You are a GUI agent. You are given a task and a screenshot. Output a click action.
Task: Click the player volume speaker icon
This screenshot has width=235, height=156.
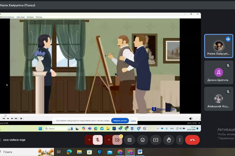[x=191, y=119]
